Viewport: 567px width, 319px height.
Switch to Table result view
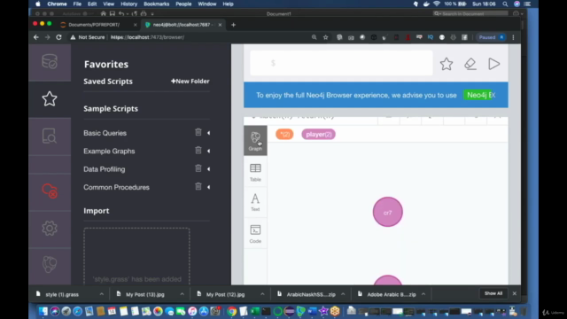click(x=255, y=172)
